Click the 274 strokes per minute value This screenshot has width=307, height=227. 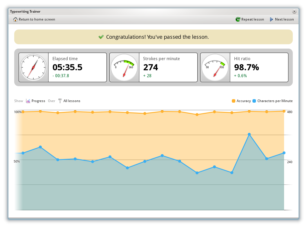click(151, 67)
